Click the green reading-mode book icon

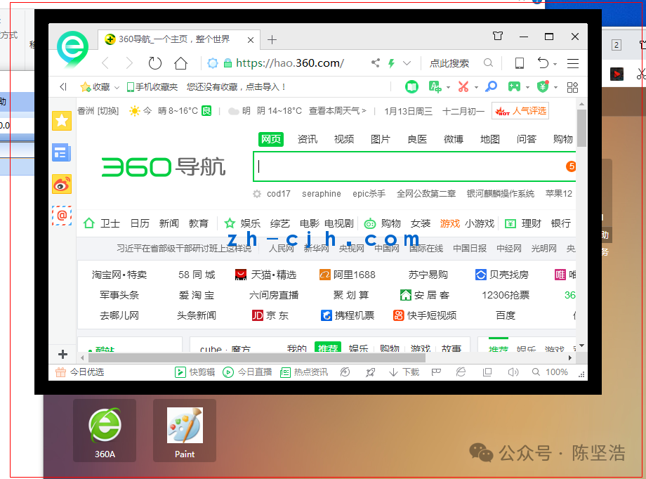411,86
